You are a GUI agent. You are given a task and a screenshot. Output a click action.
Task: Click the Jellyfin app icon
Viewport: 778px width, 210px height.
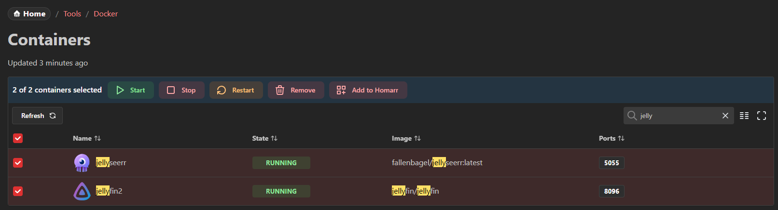[x=82, y=191]
